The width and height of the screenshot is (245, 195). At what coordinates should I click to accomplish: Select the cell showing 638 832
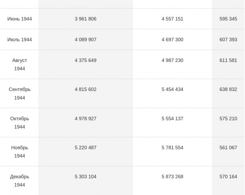point(228,90)
